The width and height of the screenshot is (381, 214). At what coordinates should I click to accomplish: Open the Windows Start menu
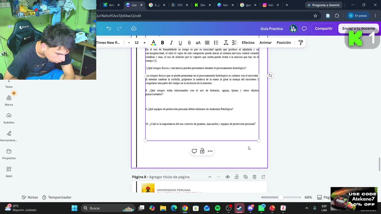[74, 208]
